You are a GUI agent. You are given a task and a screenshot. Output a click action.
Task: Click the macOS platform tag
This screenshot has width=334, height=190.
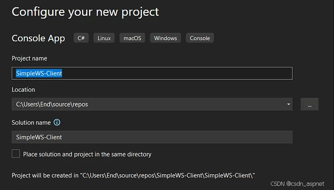click(132, 38)
